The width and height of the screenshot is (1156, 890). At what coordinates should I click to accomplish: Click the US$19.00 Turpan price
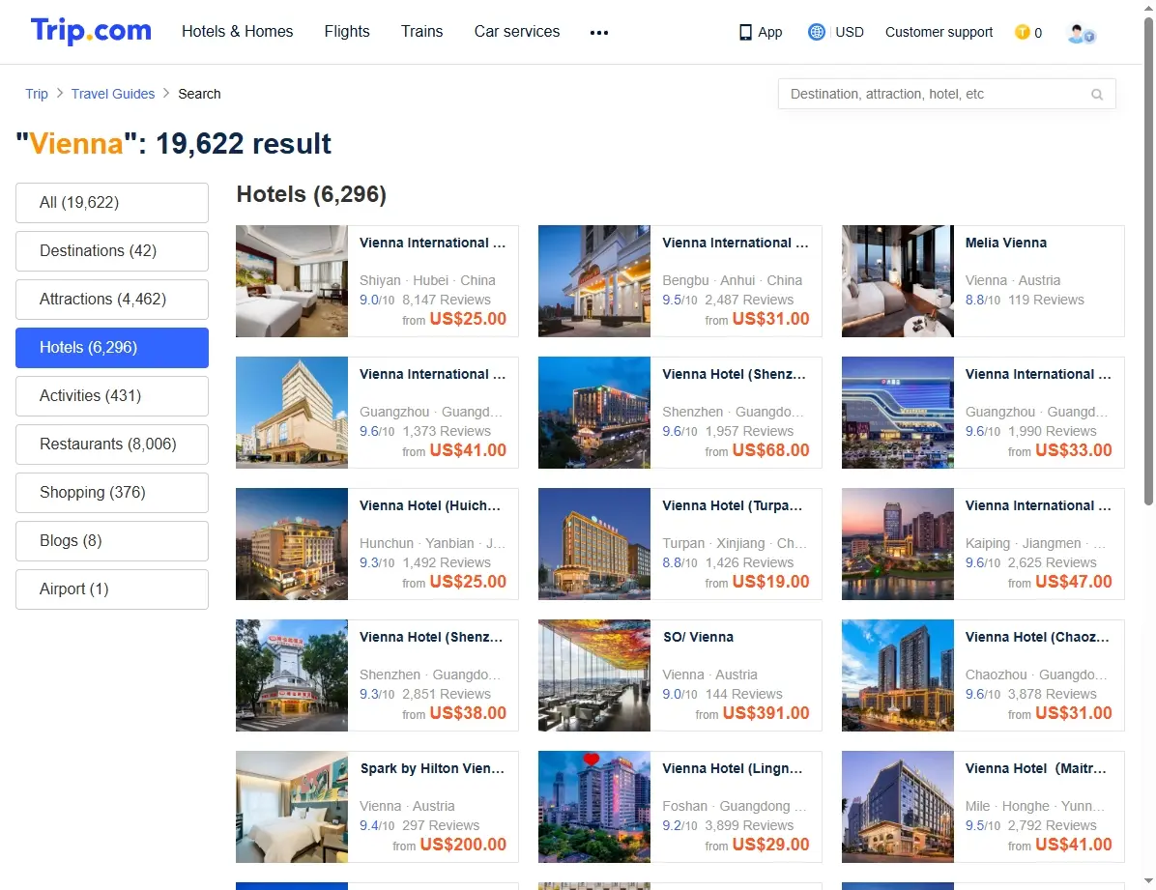(x=770, y=582)
